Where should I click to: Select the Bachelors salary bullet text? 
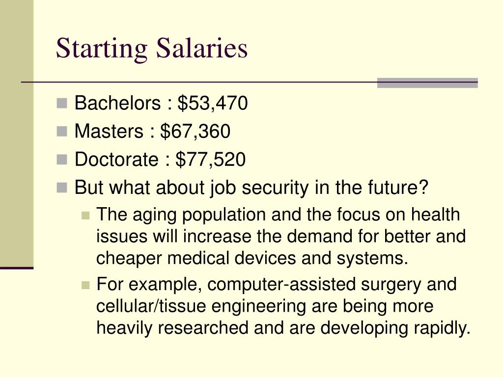coord(161,103)
